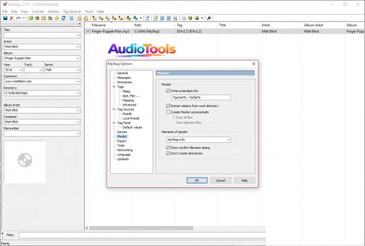Select Mpeg under the Tags node

point(126,91)
